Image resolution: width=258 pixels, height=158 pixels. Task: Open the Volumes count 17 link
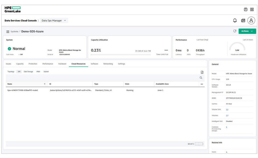click(227, 115)
